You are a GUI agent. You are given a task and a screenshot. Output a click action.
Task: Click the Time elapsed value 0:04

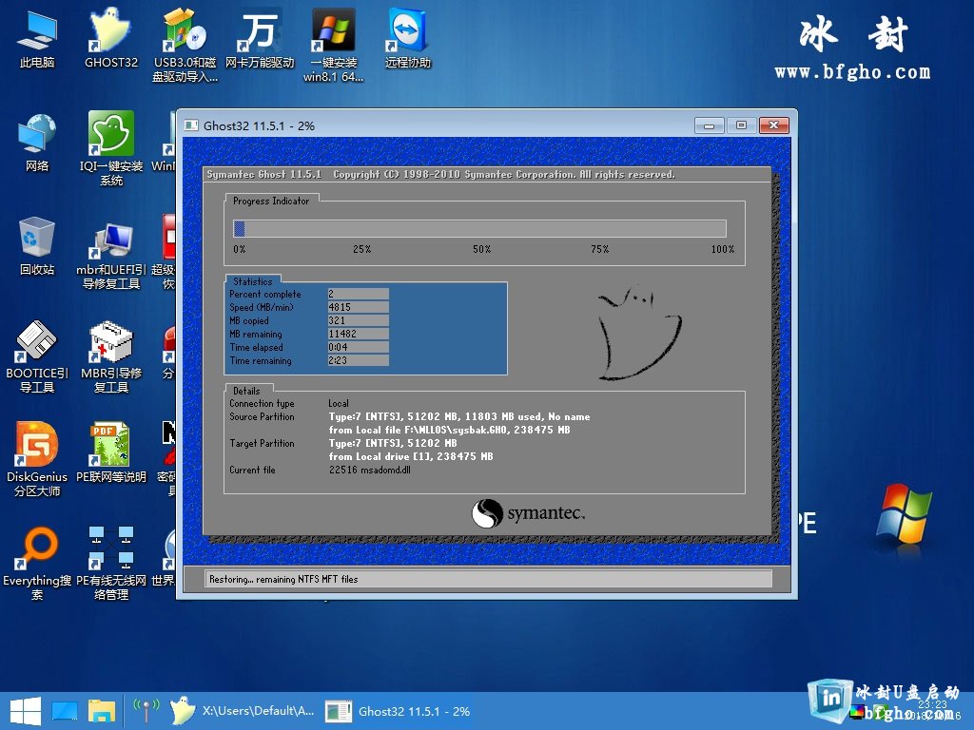(x=358, y=347)
